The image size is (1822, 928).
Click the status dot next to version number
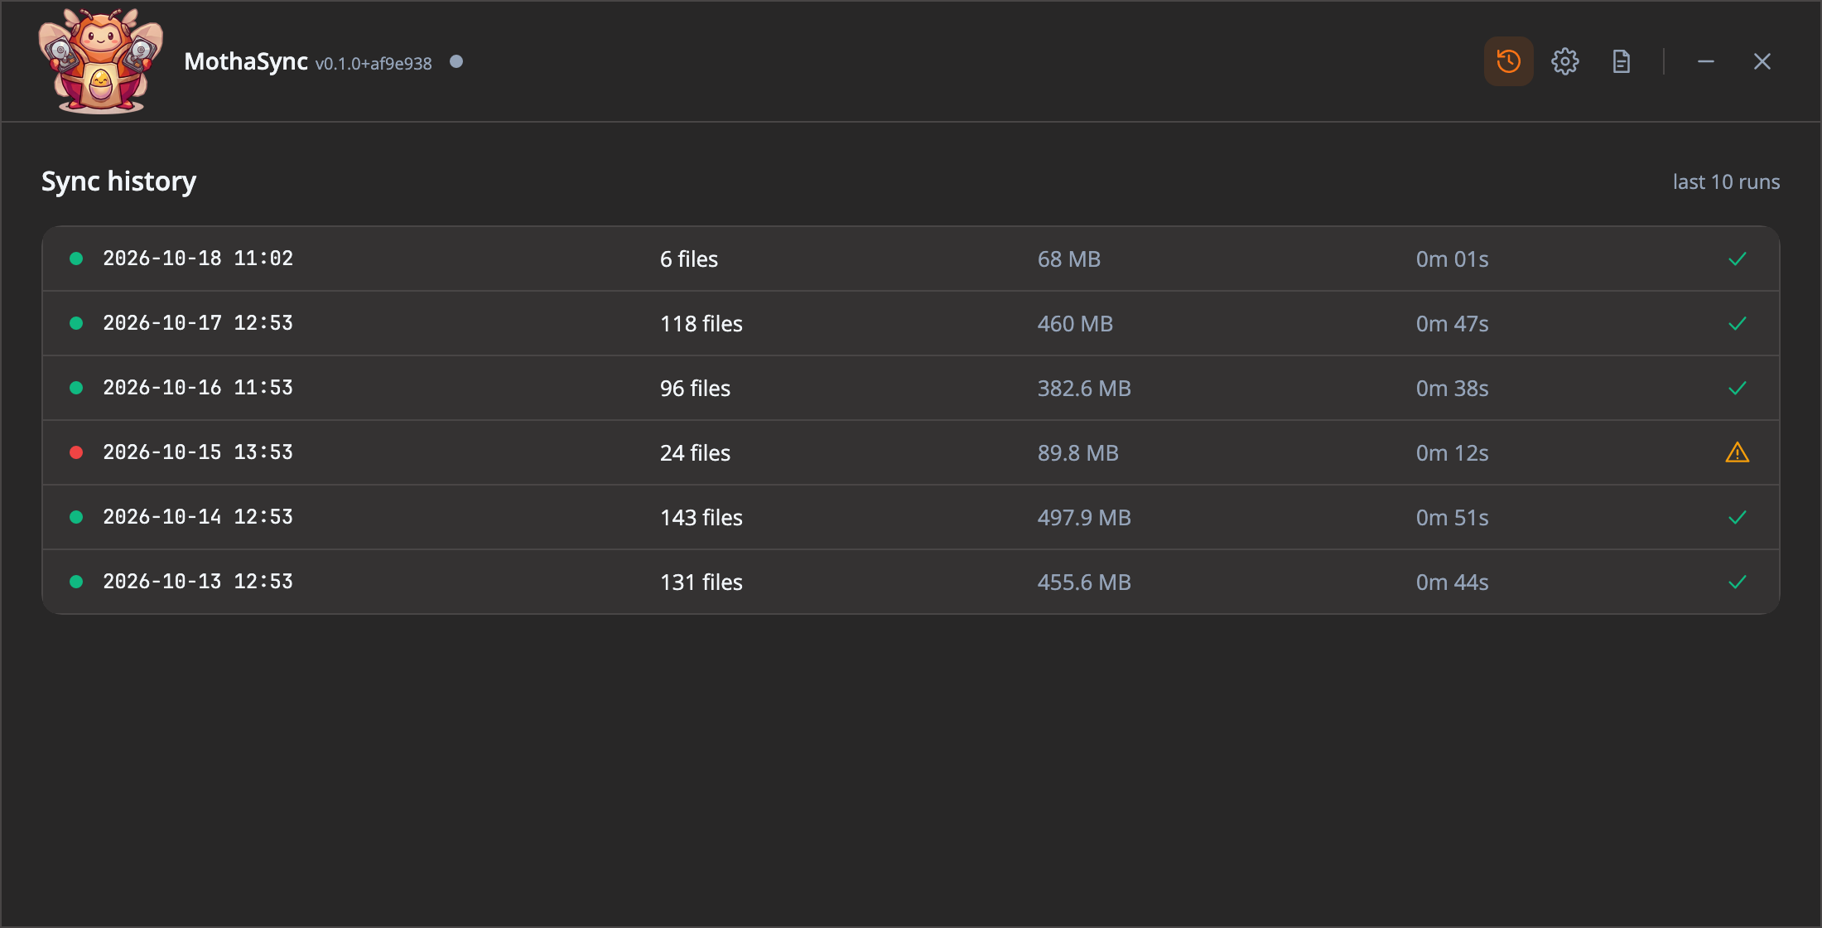(456, 61)
